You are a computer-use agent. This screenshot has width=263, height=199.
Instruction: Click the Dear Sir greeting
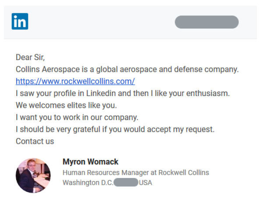coord(30,57)
